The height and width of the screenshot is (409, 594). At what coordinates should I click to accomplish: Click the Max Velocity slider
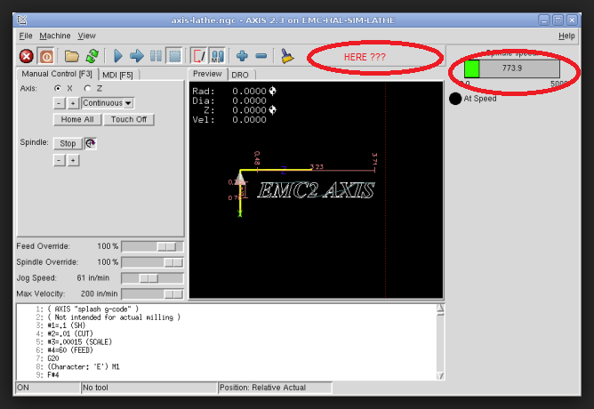tap(152, 294)
